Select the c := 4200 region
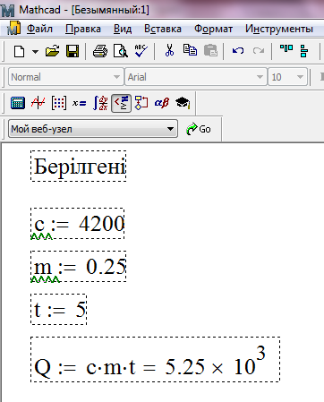Screen dimensions: 324x402 coord(78,223)
